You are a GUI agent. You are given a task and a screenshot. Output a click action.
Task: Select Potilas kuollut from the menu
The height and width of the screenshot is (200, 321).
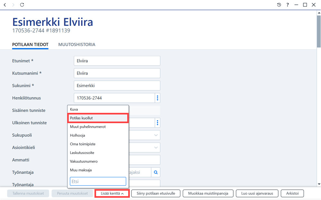tap(98, 118)
